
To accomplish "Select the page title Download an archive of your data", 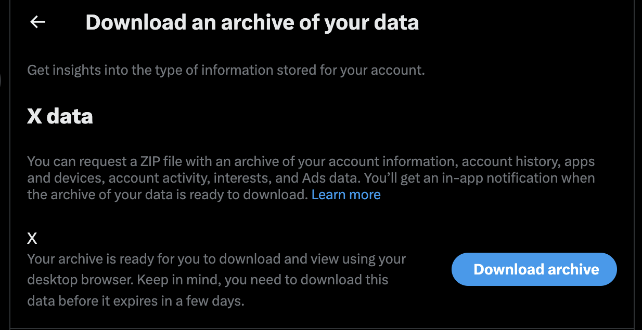I will [x=252, y=22].
